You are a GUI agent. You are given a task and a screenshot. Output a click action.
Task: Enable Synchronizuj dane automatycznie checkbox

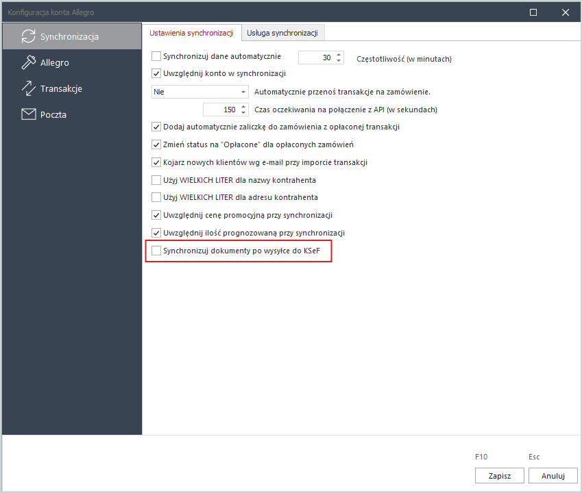(156, 56)
